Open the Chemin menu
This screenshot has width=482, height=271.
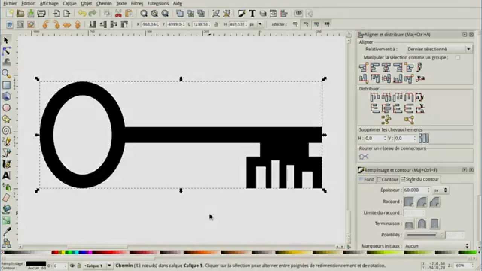(104, 3)
